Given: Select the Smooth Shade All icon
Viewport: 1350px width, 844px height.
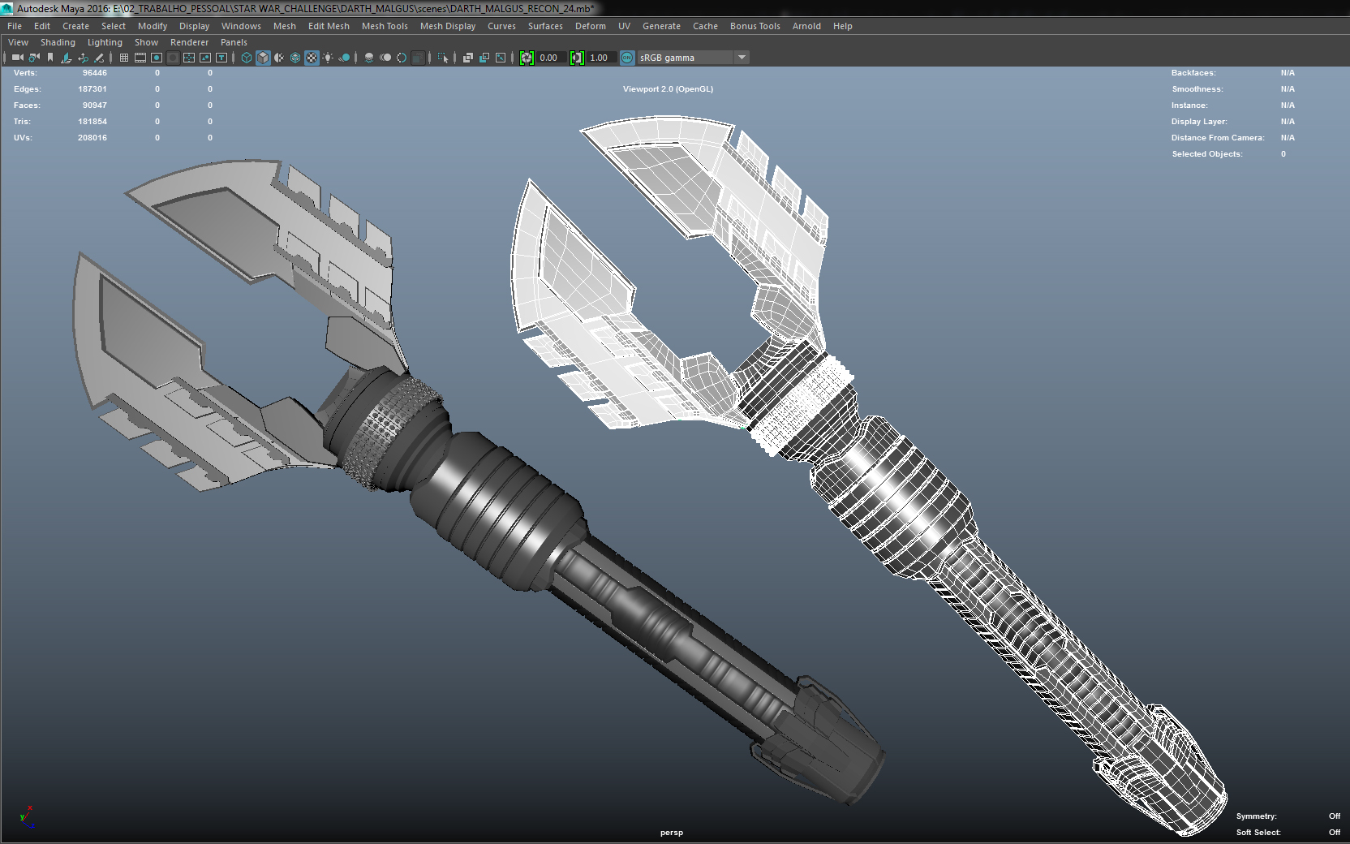Looking at the screenshot, I should 263,58.
